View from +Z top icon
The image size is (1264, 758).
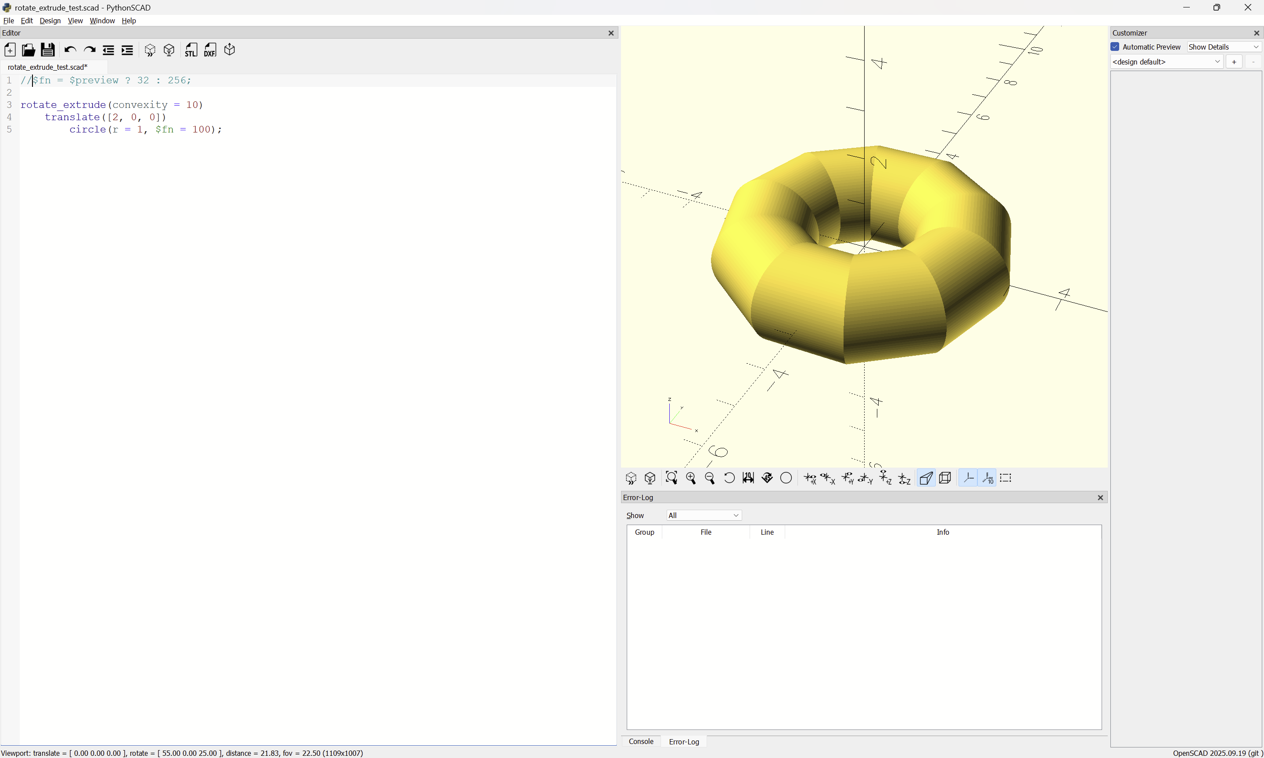point(885,478)
